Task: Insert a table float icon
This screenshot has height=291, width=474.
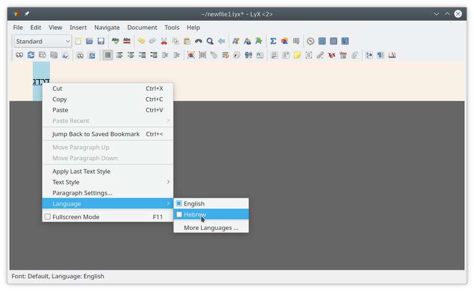Action: pos(202,55)
